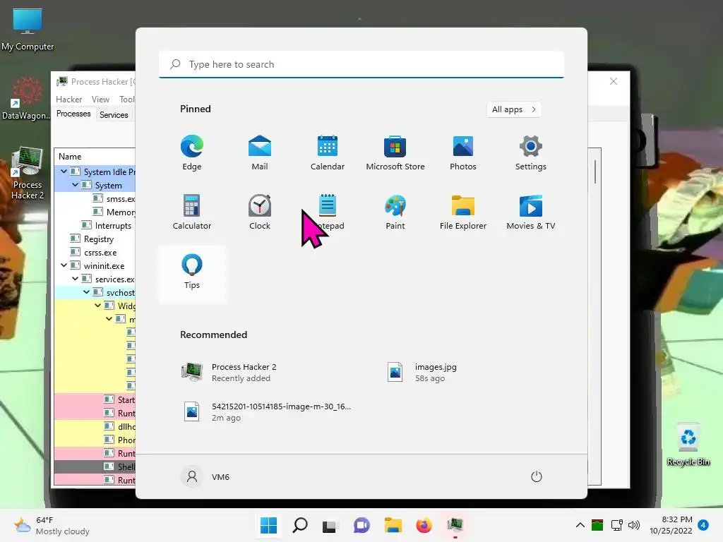Screen dimensions: 723x542
Task: Open Chat from the taskbar
Action: click(x=361, y=525)
